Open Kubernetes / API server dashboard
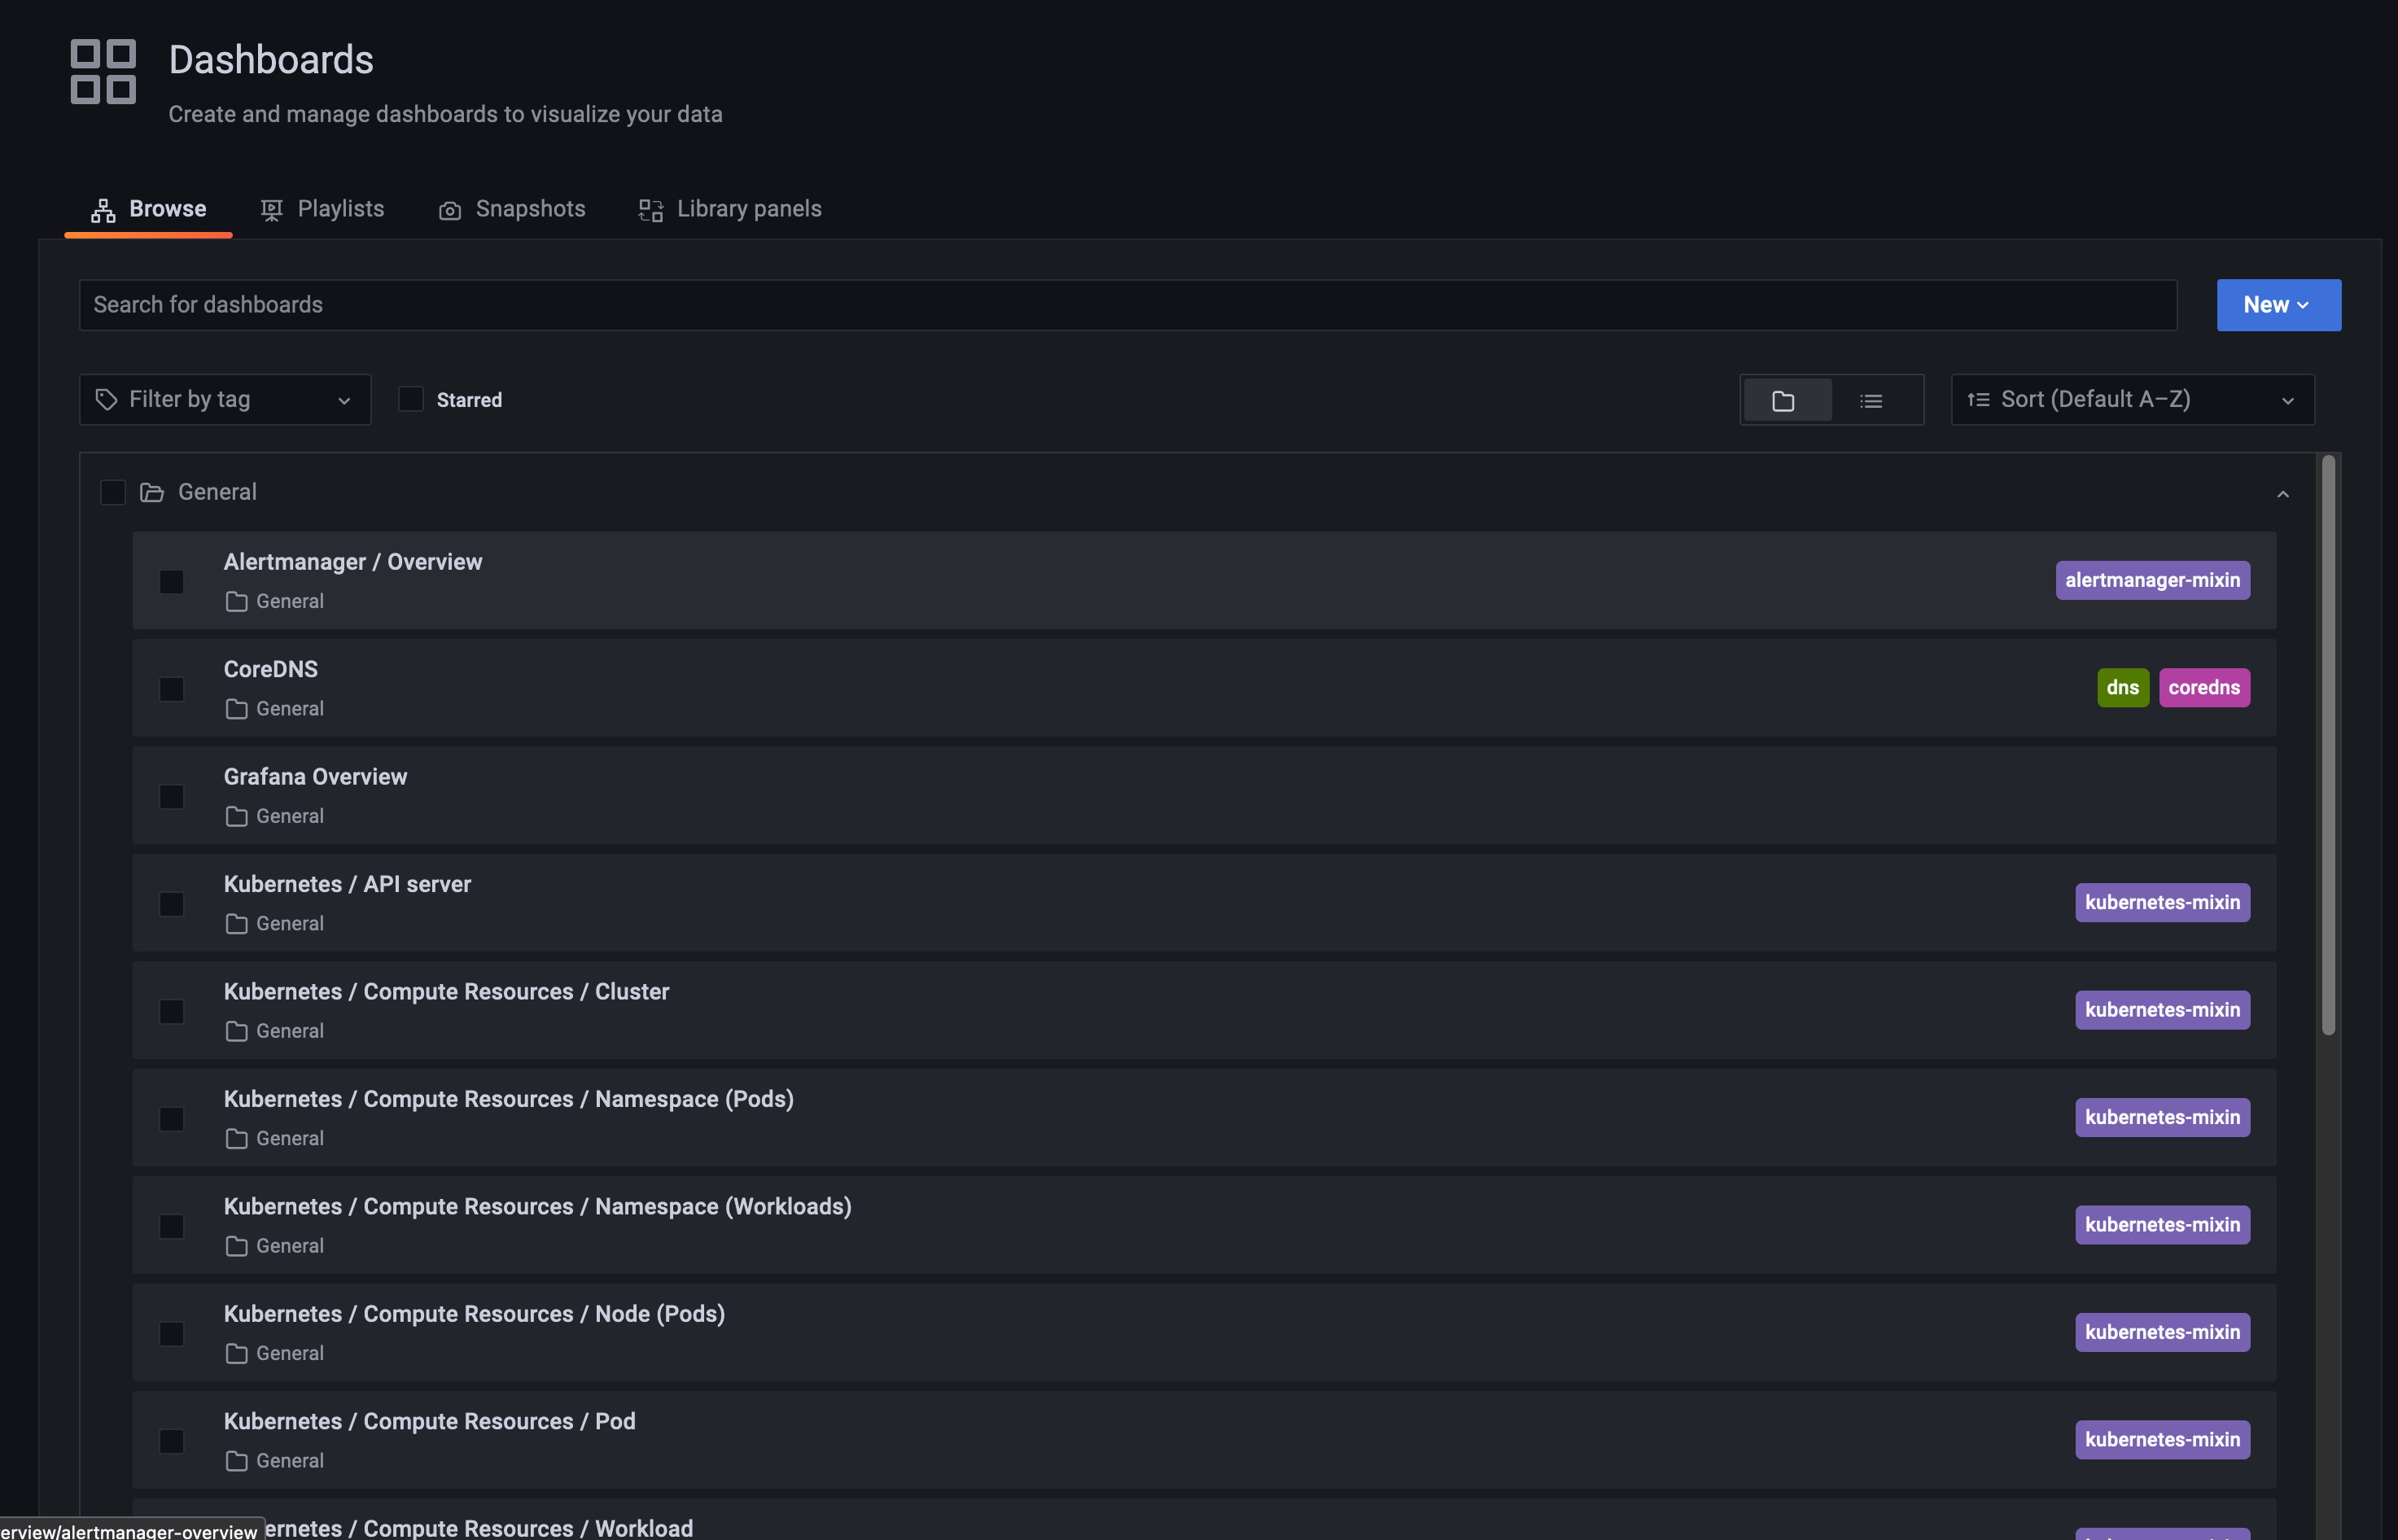2398x1540 pixels. coord(347,884)
